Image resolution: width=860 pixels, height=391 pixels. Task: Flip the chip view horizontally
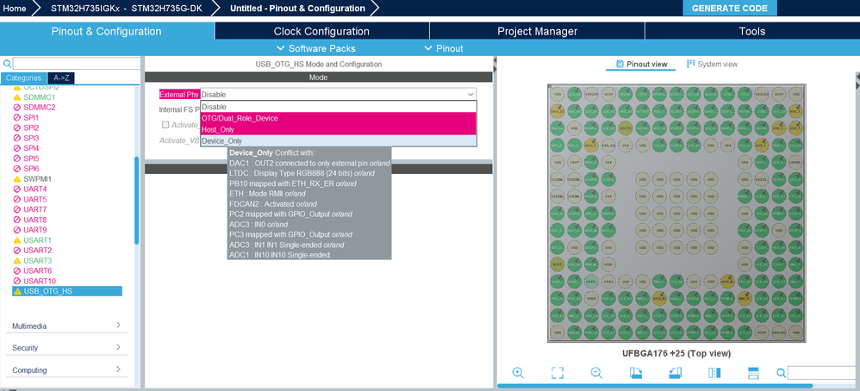click(x=714, y=373)
